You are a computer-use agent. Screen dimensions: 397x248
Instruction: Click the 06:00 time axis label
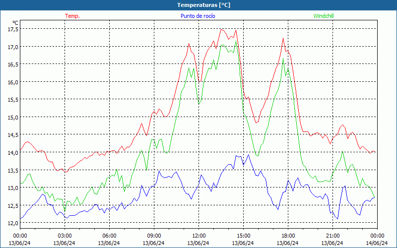[x=109, y=236]
